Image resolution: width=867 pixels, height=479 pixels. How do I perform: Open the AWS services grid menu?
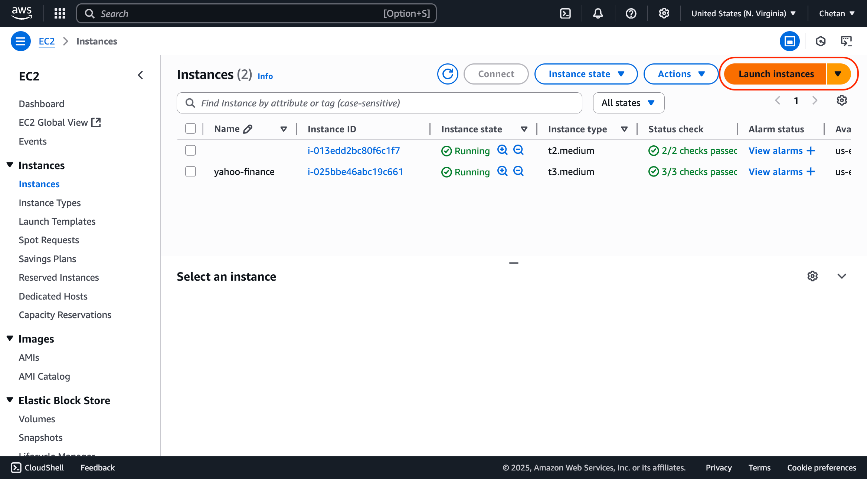point(60,14)
